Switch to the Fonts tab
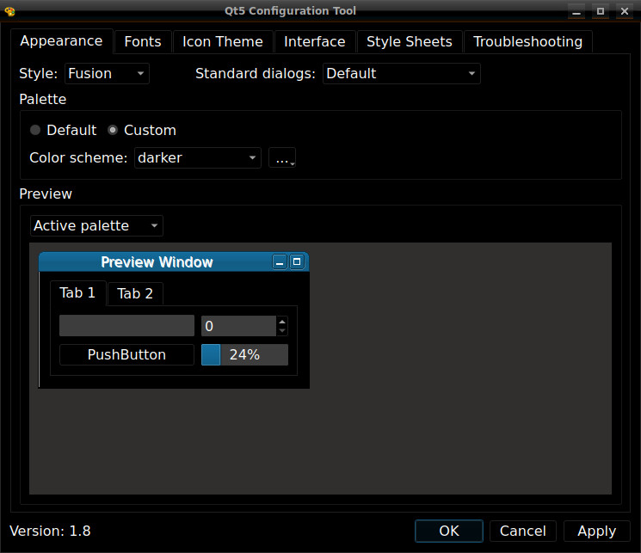This screenshot has height=553, width=641. [143, 41]
